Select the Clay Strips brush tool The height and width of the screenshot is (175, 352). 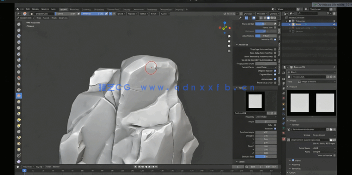(x=19, y=42)
